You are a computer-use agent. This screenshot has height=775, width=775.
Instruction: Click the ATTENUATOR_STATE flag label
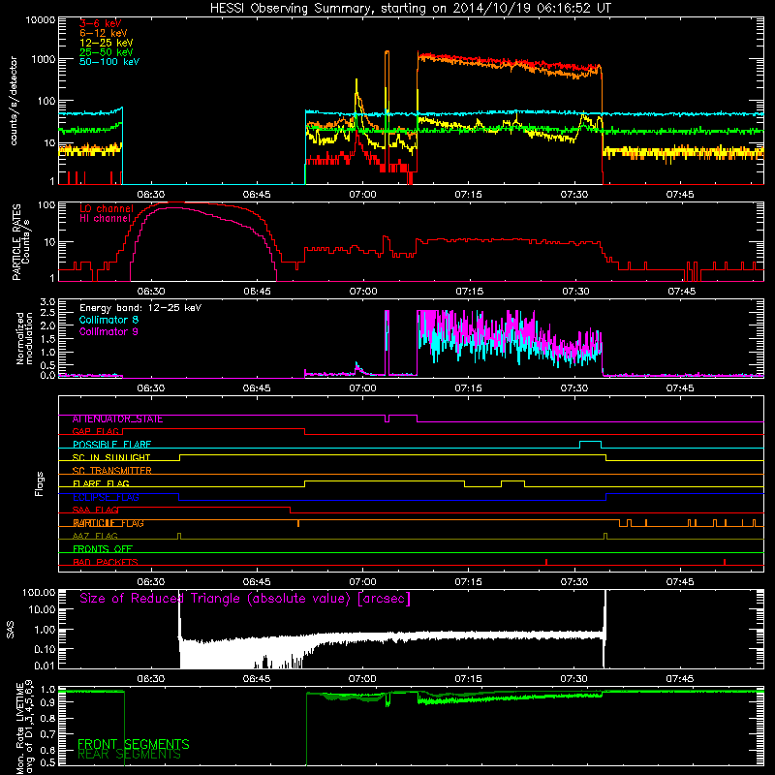117,419
